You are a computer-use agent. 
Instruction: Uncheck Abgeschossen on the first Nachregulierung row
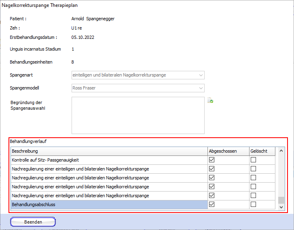(212, 169)
